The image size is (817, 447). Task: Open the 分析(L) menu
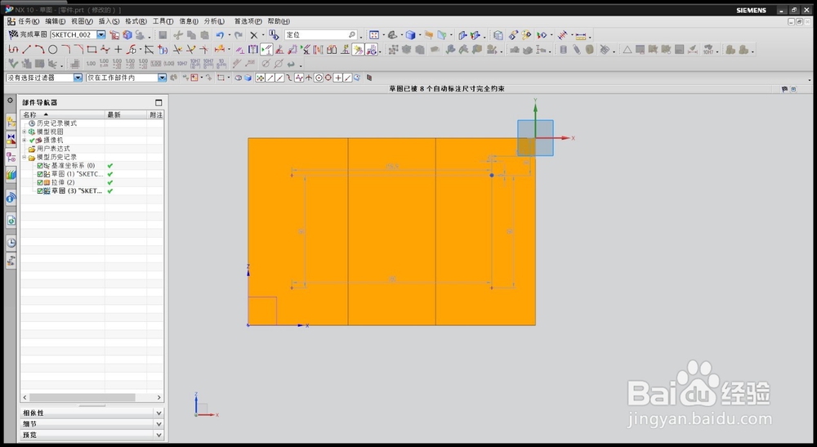coord(214,21)
